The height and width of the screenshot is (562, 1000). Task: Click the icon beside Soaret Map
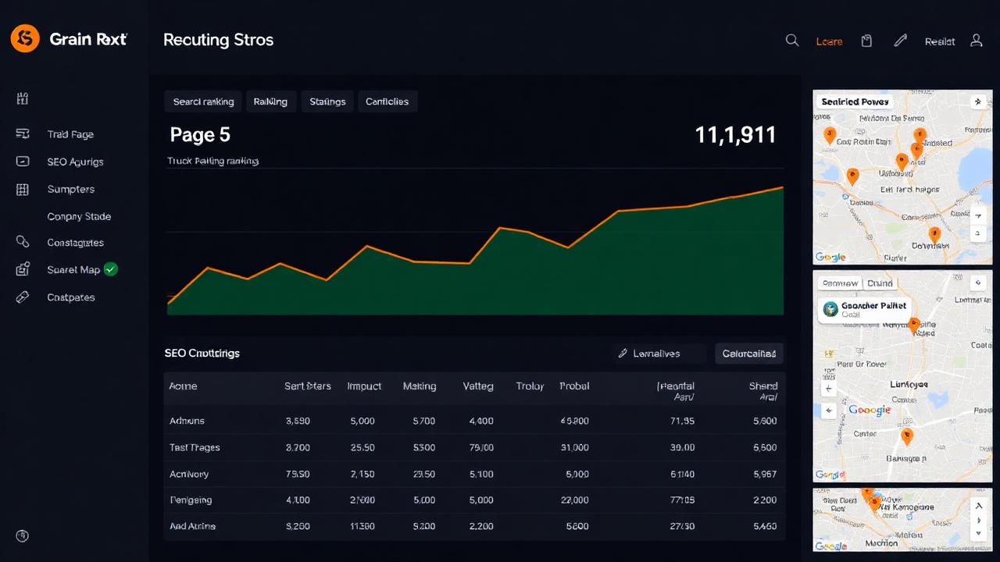tap(22, 269)
